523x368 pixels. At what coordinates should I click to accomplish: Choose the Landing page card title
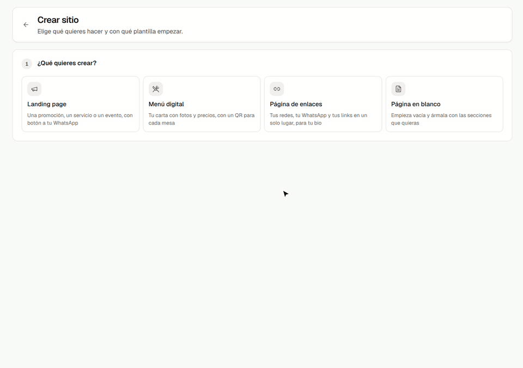(x=47, y=104)
